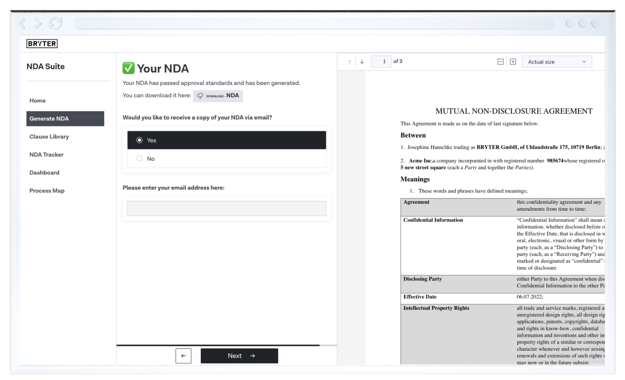Open the Dashboard page
Screen dimensions: 625x380
pyautogui.click(x=44, y=172)
